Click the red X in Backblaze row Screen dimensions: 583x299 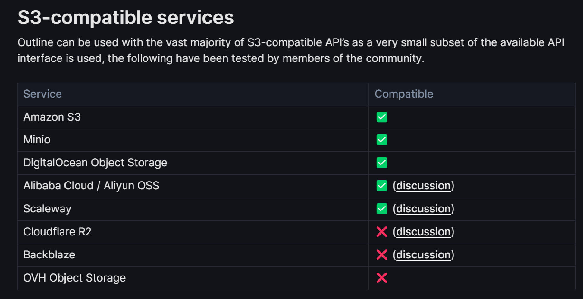[x=381, y=255]
